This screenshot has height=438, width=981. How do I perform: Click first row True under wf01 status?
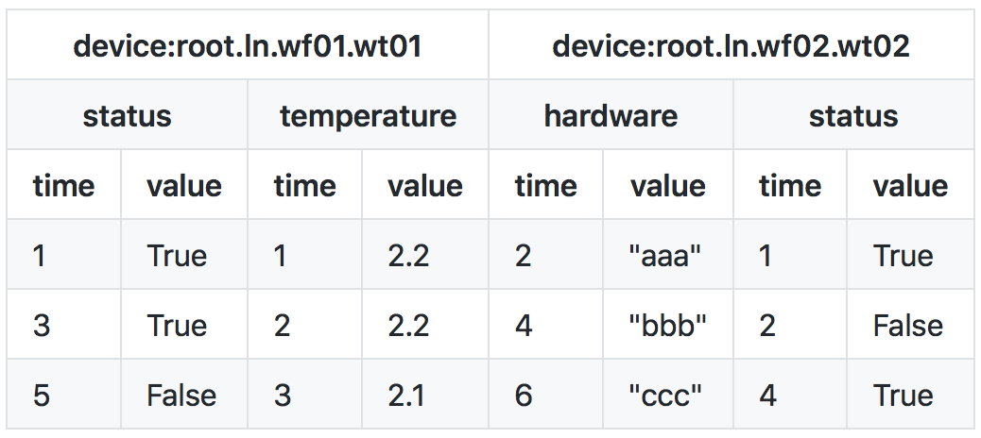[177, 256]
